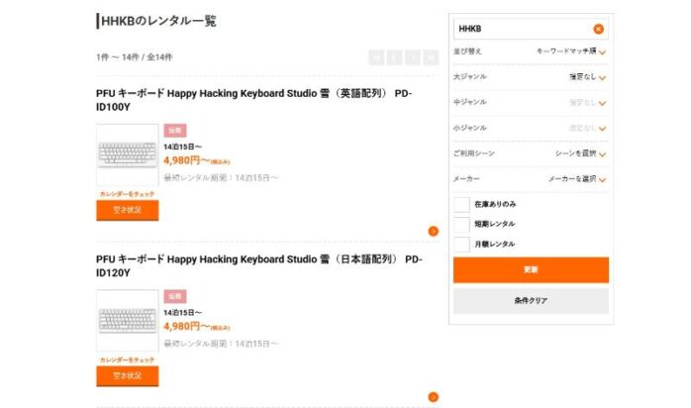Clear the HHKB search field with the orange X

click(x=598, y=29)
